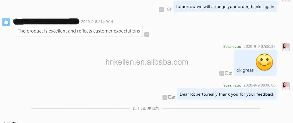
Task: Click the 已读 status beside the 'Dear Roberto' message
Action: [x=172, y=97]
